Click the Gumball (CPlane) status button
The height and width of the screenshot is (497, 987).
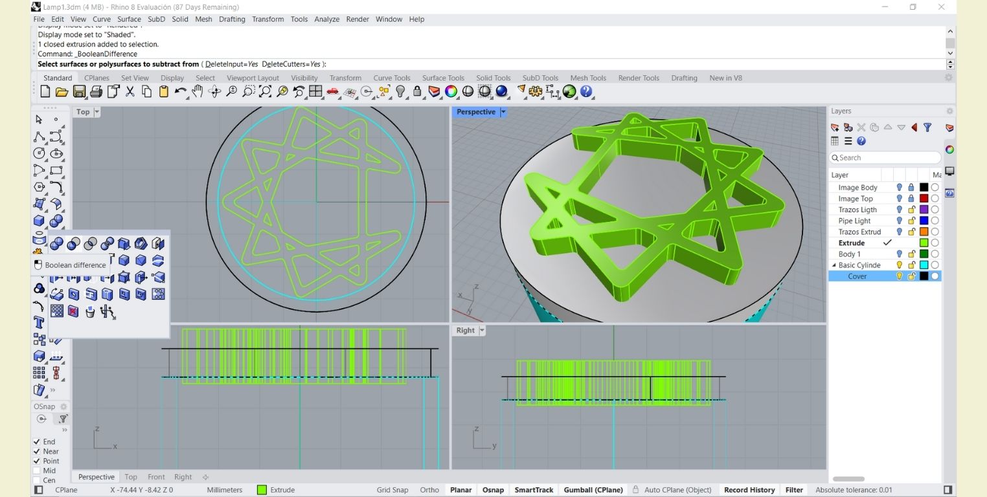tap(593, 490)
